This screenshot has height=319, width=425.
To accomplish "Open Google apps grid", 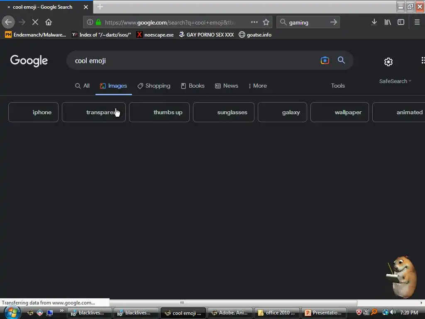I will pos(423,60).
